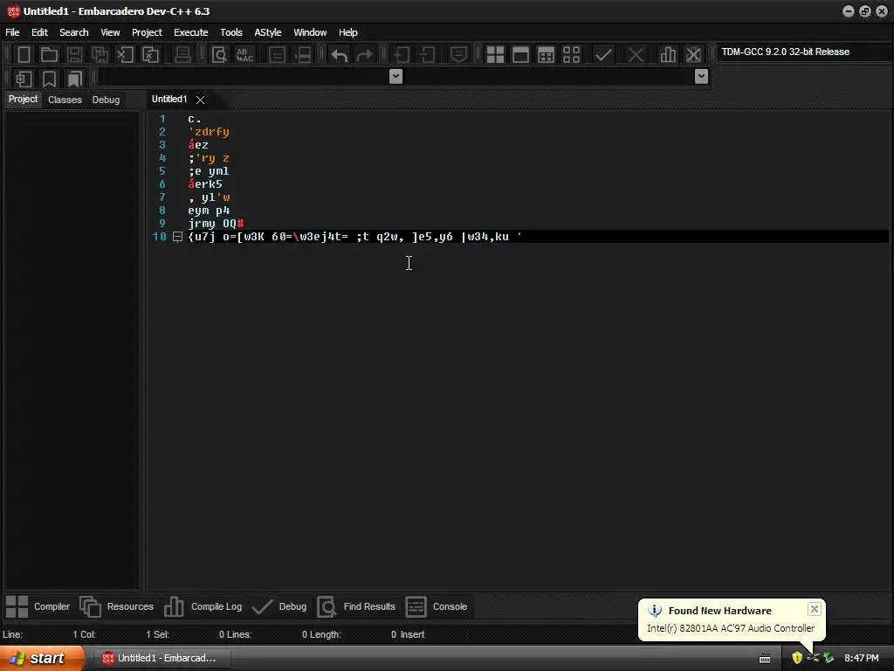
Task: Click the Insert snippet toolbar icon
Action: 24,79
